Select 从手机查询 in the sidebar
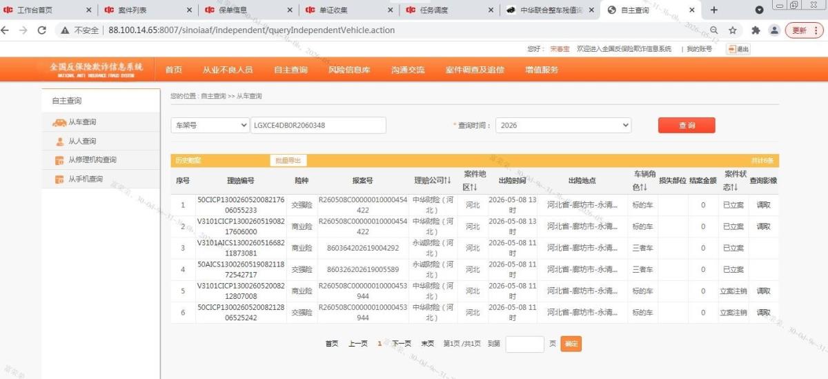Image resolution: width=828 pixels, height=379 pixels. [x=85, y=179]
